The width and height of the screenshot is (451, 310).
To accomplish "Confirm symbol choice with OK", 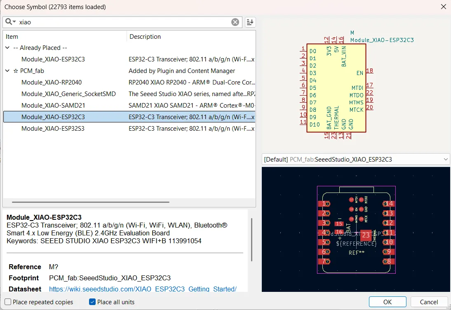I will pos(387,302).
